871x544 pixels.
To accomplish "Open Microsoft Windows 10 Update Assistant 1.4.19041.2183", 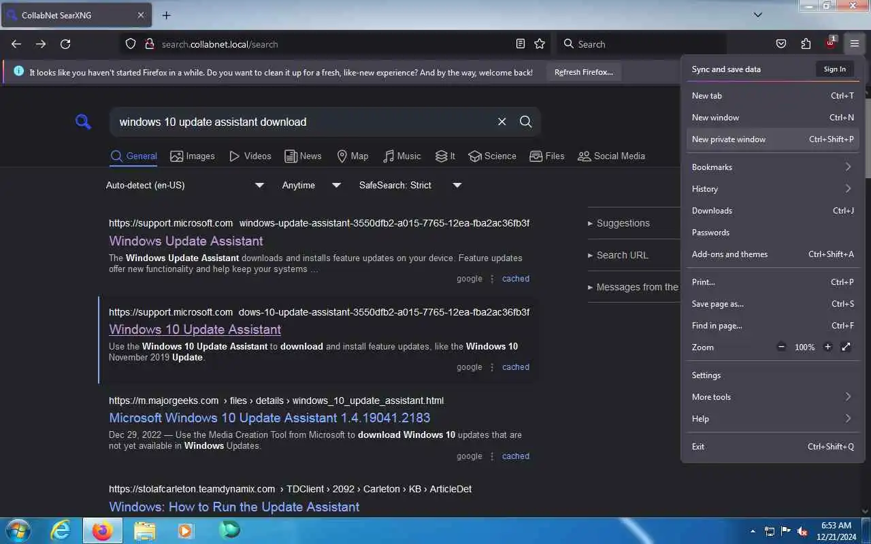I will pyautogui.click(x=269, y=418).
